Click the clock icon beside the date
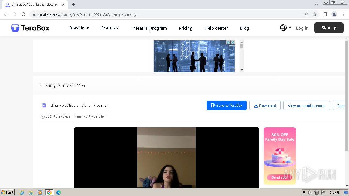349x196 pixels. point(43,117)
